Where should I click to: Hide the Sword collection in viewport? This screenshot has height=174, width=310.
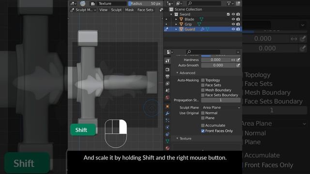pos(233,14)
